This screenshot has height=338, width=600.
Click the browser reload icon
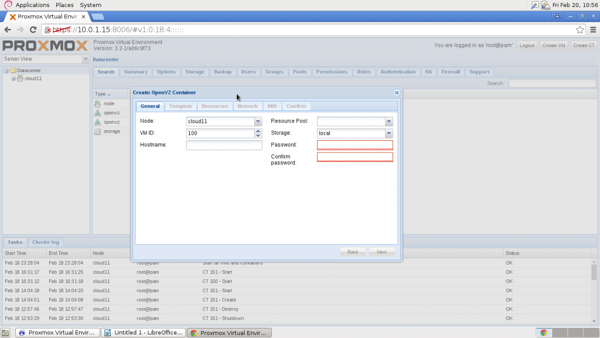pos(33,29)
